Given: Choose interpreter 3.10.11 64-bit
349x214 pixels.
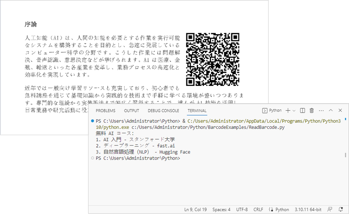Looking at the screenshot, I should point(308,210).
